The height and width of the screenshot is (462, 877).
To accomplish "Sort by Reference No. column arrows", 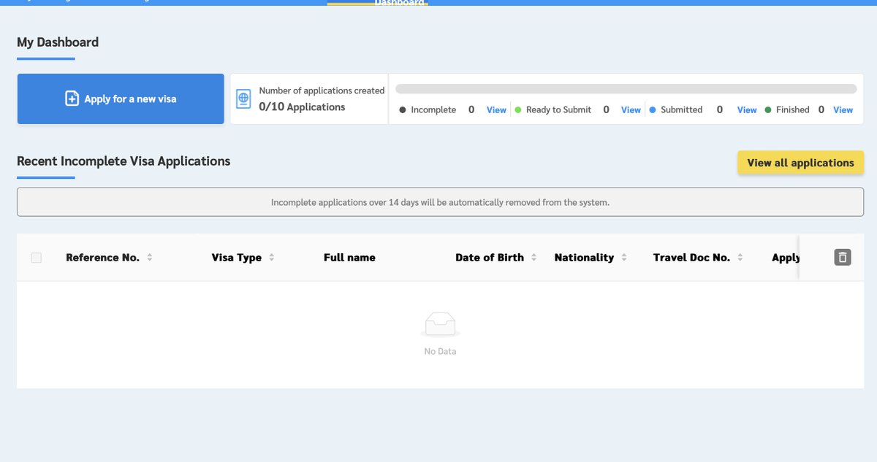I will [150, 258].
